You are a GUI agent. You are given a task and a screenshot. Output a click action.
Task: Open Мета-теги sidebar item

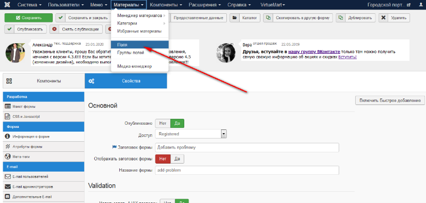tap(44, 157)
